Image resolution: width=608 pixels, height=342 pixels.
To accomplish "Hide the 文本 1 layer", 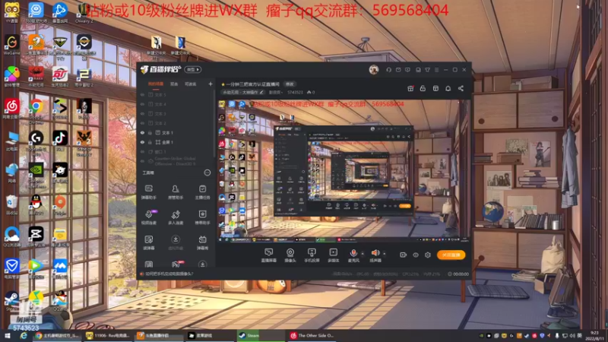I will tap(142, 132).
